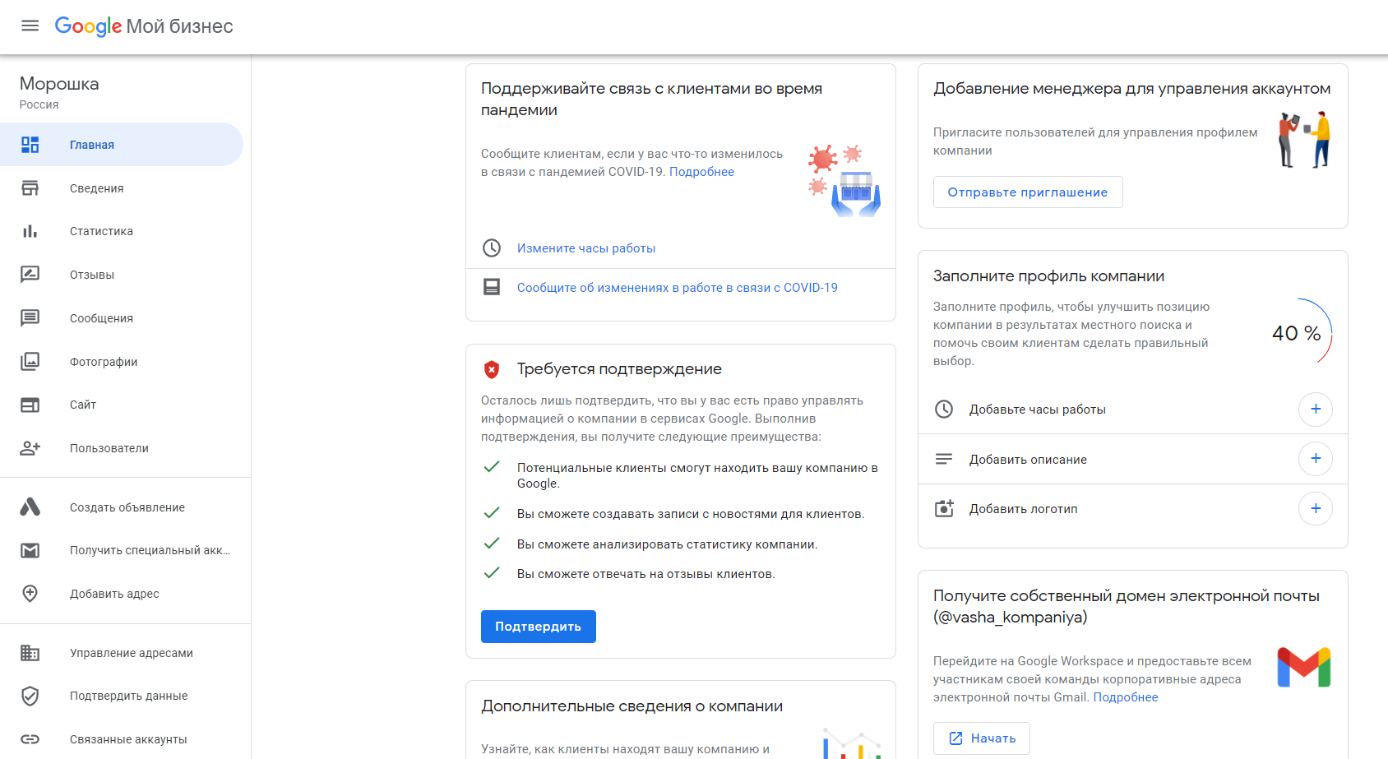
Task: Click the plus button for Добавить описание
Action: point(1316,458)
